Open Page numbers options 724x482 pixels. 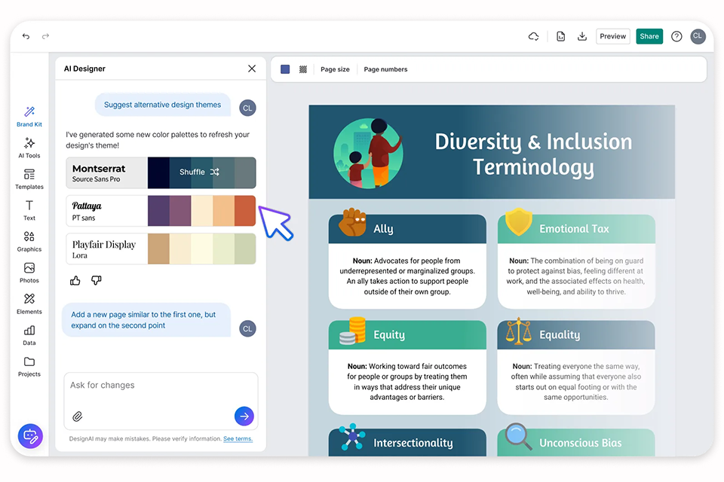pos(385,69)
